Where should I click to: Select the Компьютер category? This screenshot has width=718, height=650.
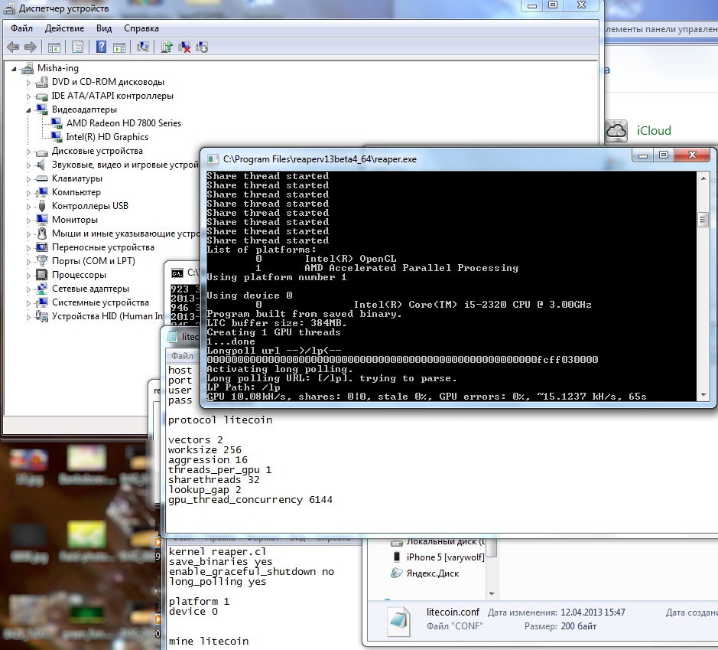(x=76, y=192)
